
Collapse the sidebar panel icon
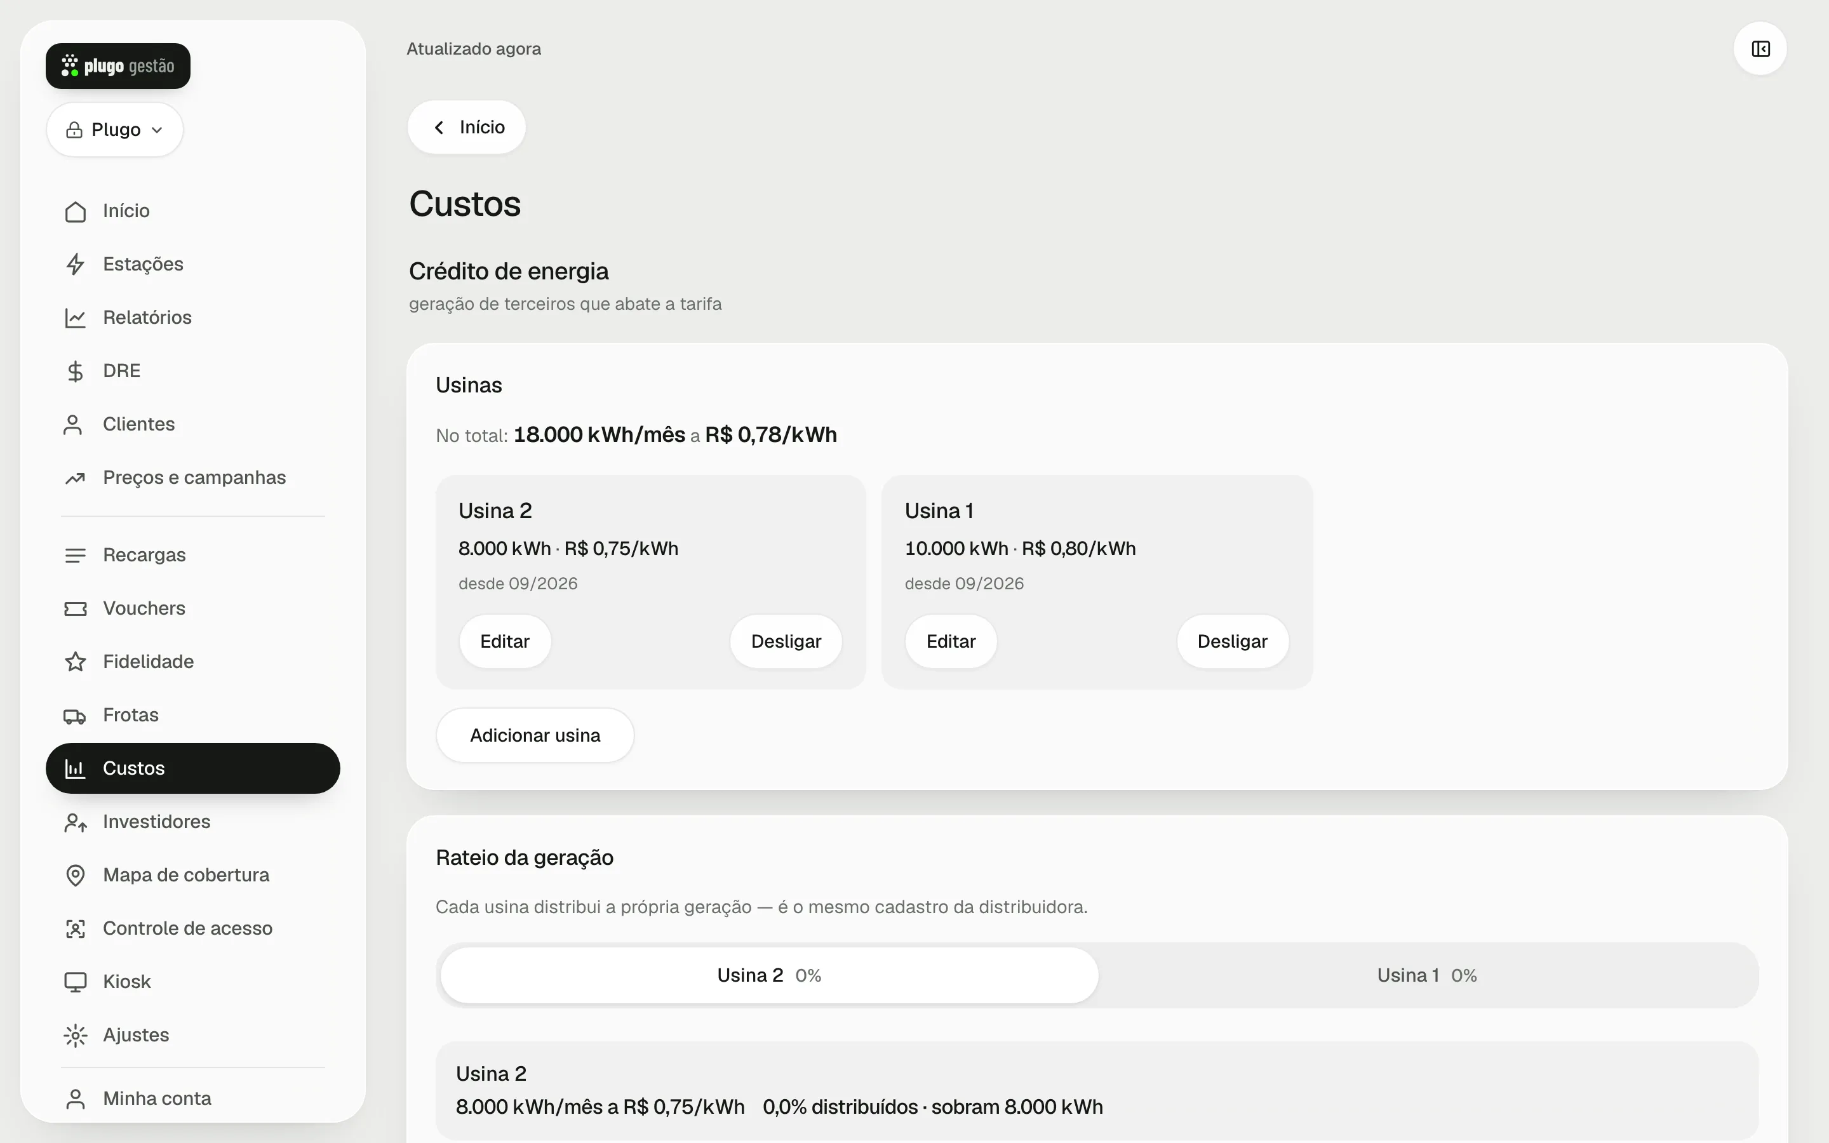[x=1760, y=49]
